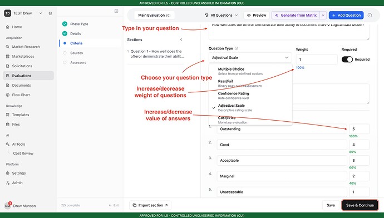Collapse sidebar using icon beside TEST Drew
Screen dimensions: 384x218
(x=50, y=13)
